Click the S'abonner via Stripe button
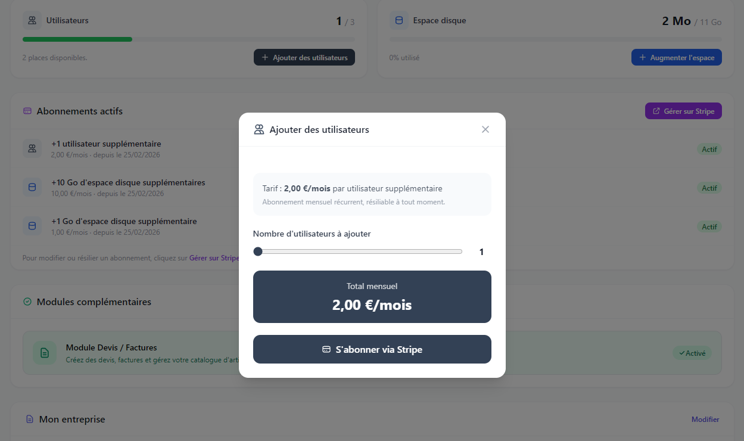 pyautogui.click(x=372, y=349)
